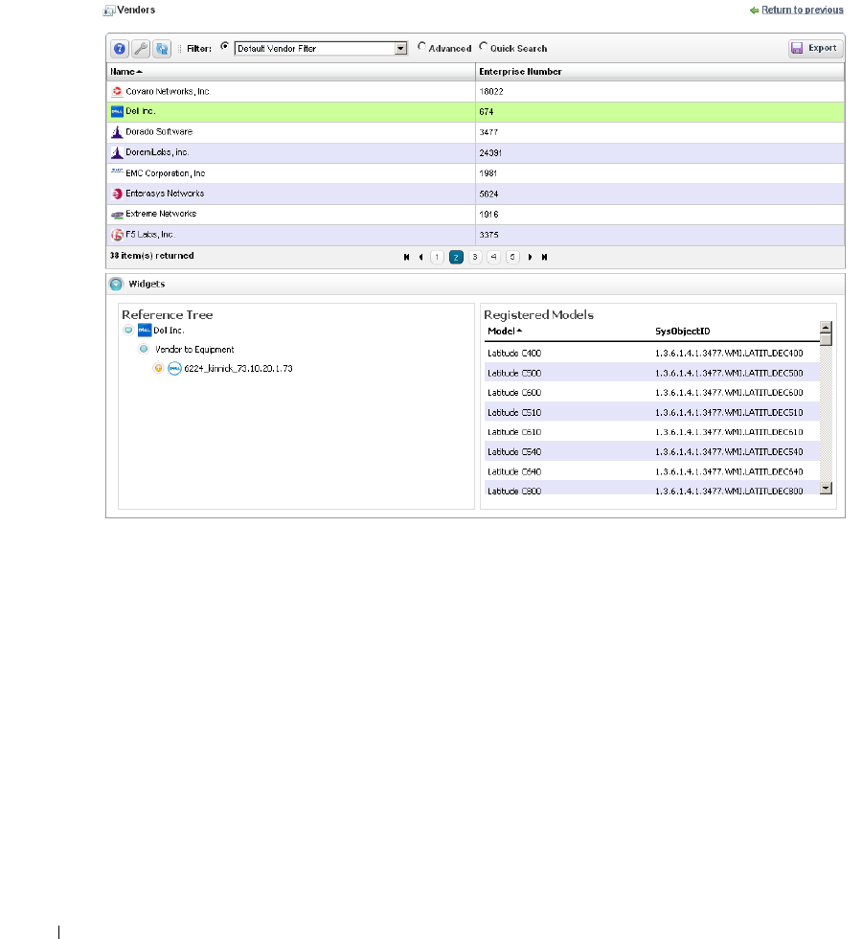The image size is (862, 939).
Task: Click the green Return to previous arrow icon
Action: pyautogui.click(x=755, y=11)
